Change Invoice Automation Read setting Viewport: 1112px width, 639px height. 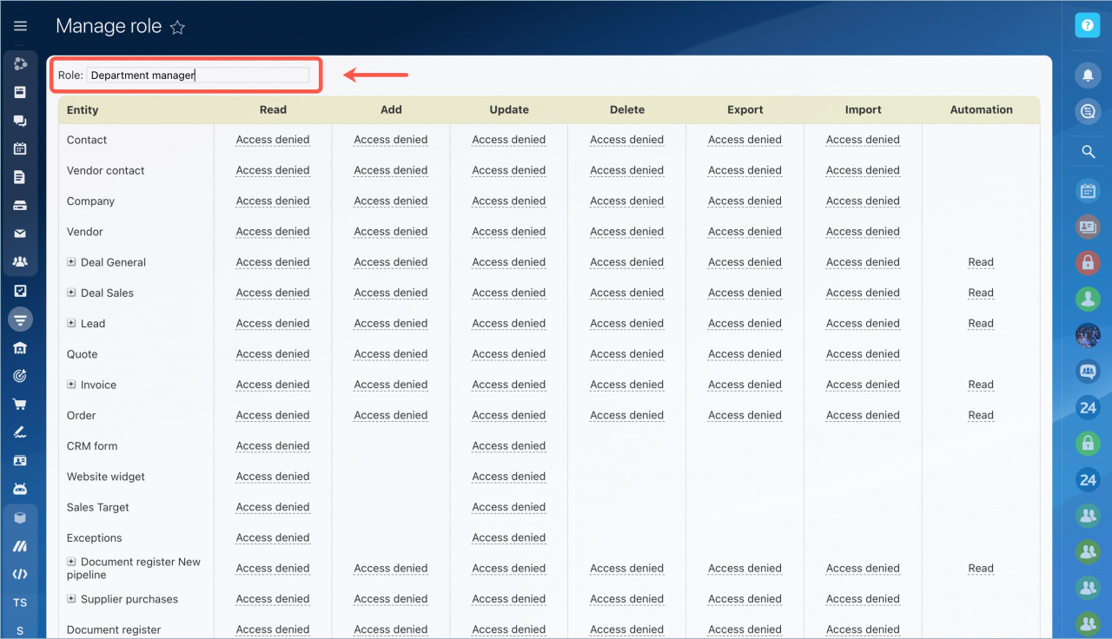point(981,385)
